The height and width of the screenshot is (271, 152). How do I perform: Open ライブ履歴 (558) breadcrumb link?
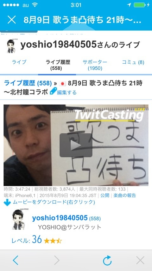click(x=28, y=83)
